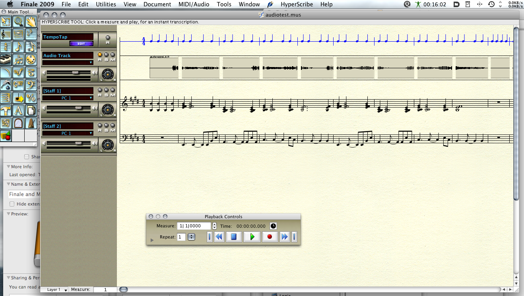Solo the Audio Track
This screenshot has width=524, height=296.
coord(106,55)
